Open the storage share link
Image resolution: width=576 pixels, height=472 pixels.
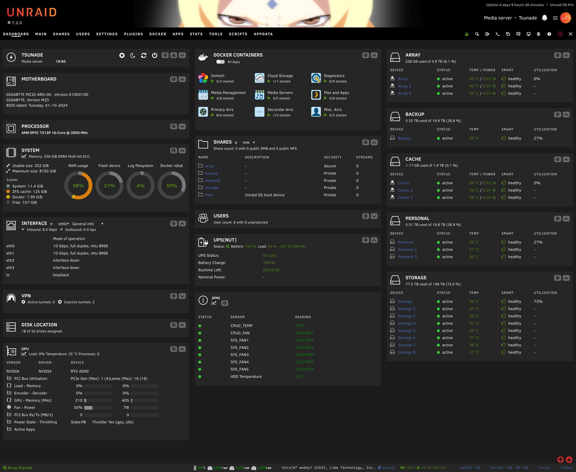pyautogui.click(x=211, y=188)
